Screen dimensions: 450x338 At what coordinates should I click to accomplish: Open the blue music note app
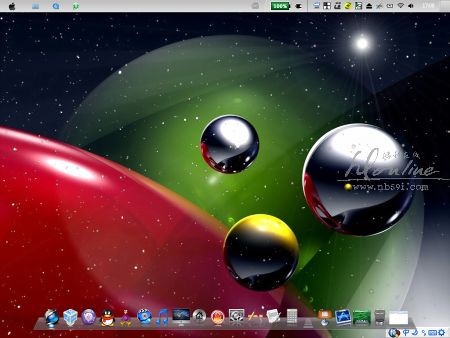click(x=162, y=317)
